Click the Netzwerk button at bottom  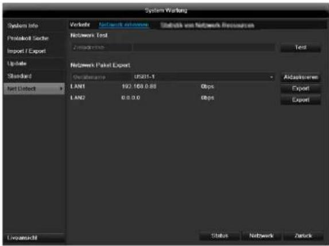(x=261, y=236)
